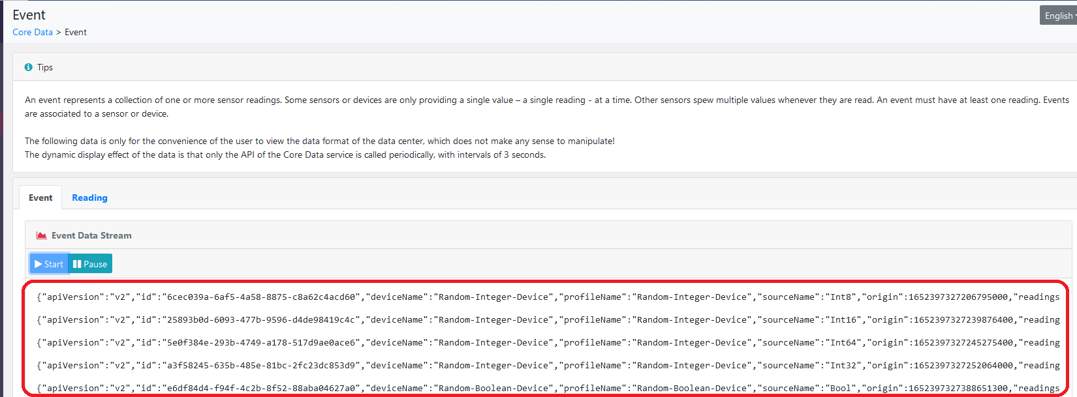Click the Tips panel header label
The height and width of the screenshot is (397, 1077).
pyautogui.click(x=45, y=67)
